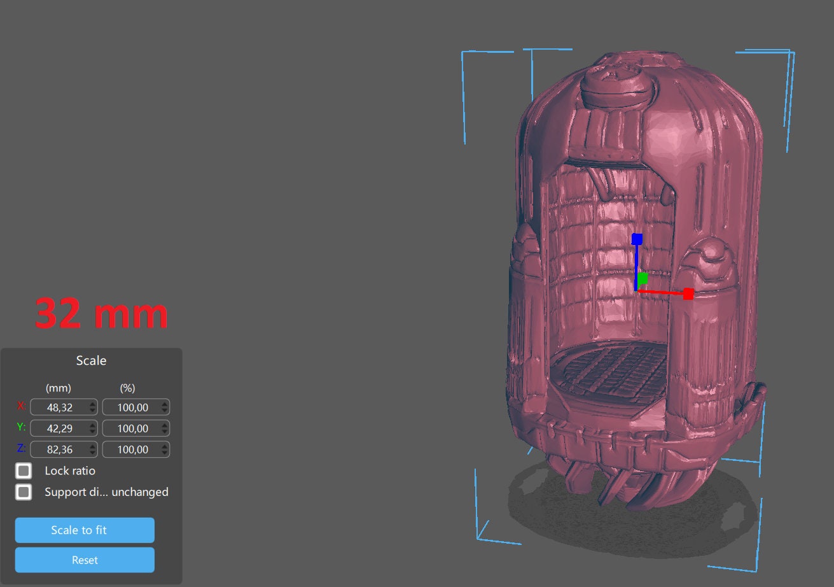Click the blue Z-axis gizmo handle

tap(637, 239)
